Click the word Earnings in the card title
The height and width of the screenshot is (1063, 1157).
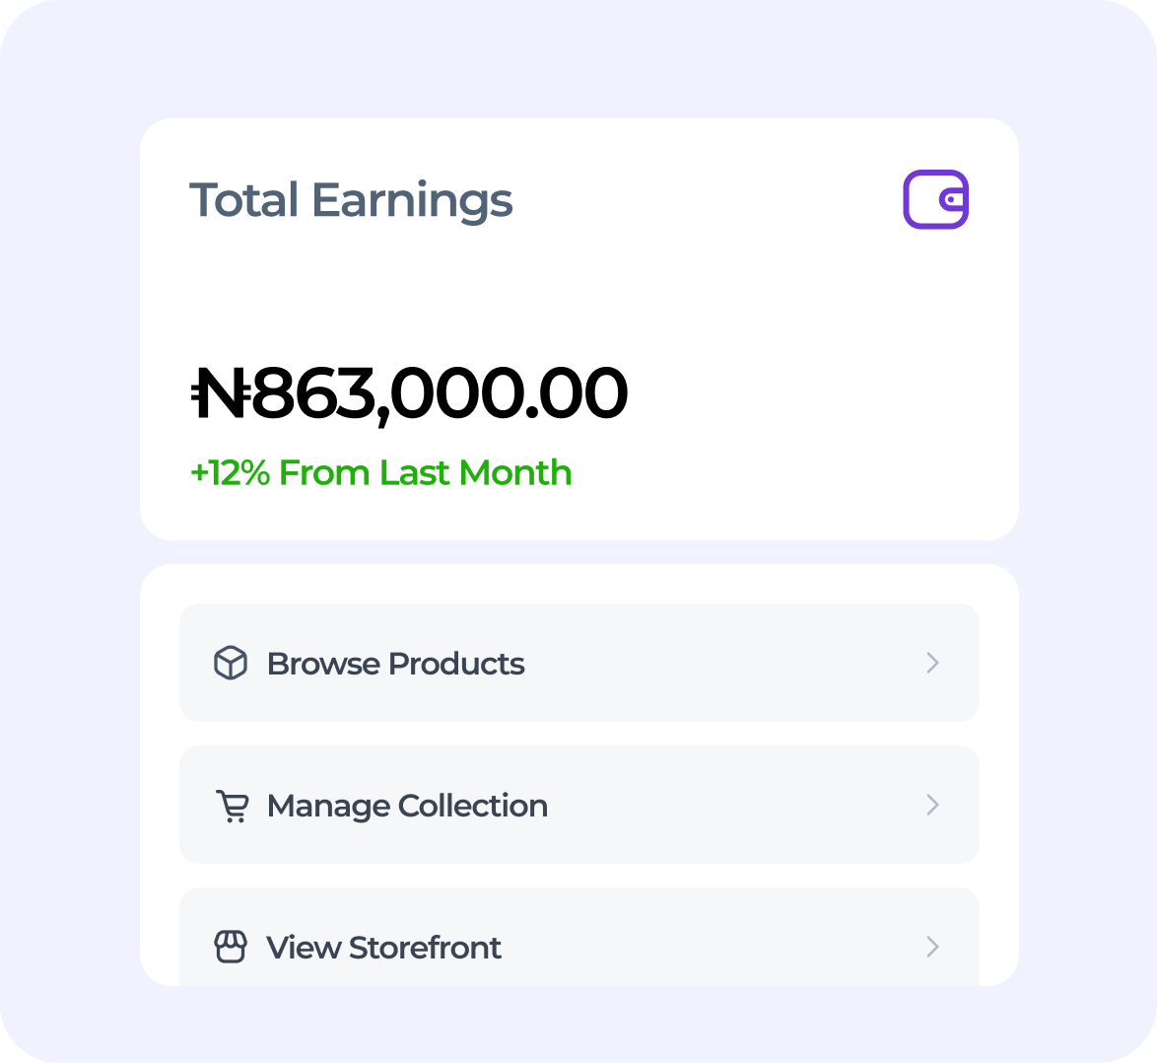click(412, 201)
